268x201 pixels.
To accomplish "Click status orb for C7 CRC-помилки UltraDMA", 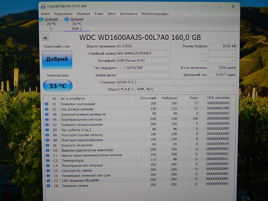I will [x=48, y=181].
